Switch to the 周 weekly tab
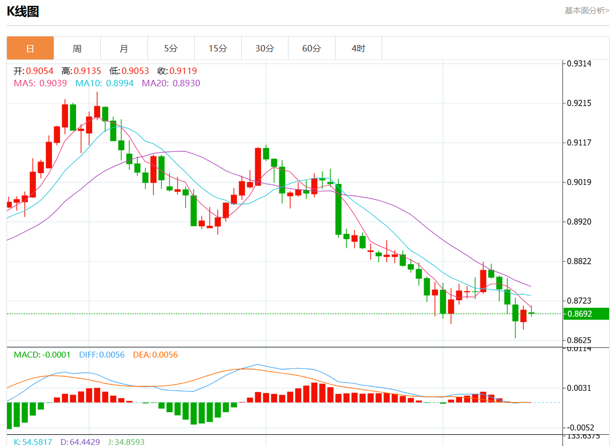The image size is (615, 446). [x=77, y=48]
